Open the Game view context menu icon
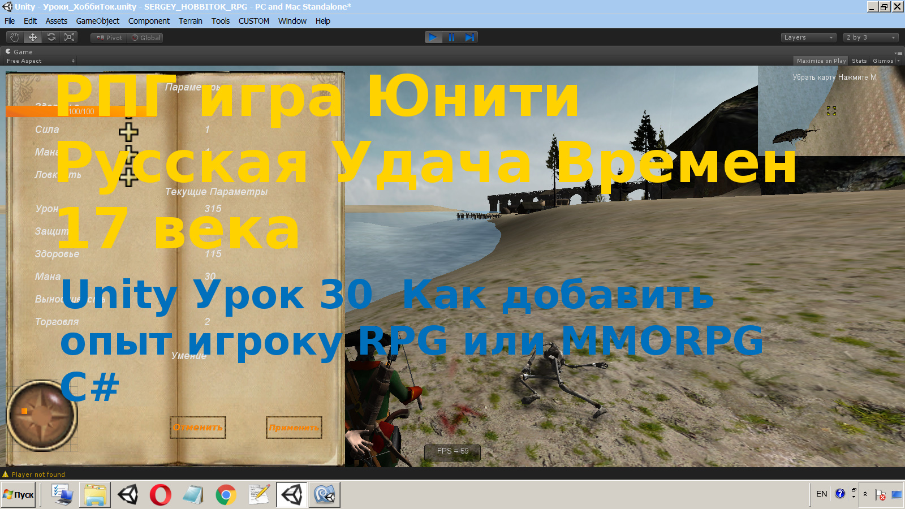This screenshot has width=905, height=509. coord(900,52)
